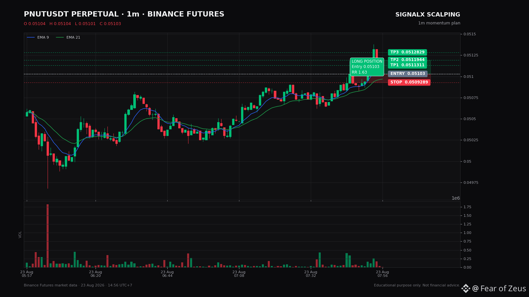Click the 0.75 volume axis label
Screen dimensions: 529x297
(468, 241)
